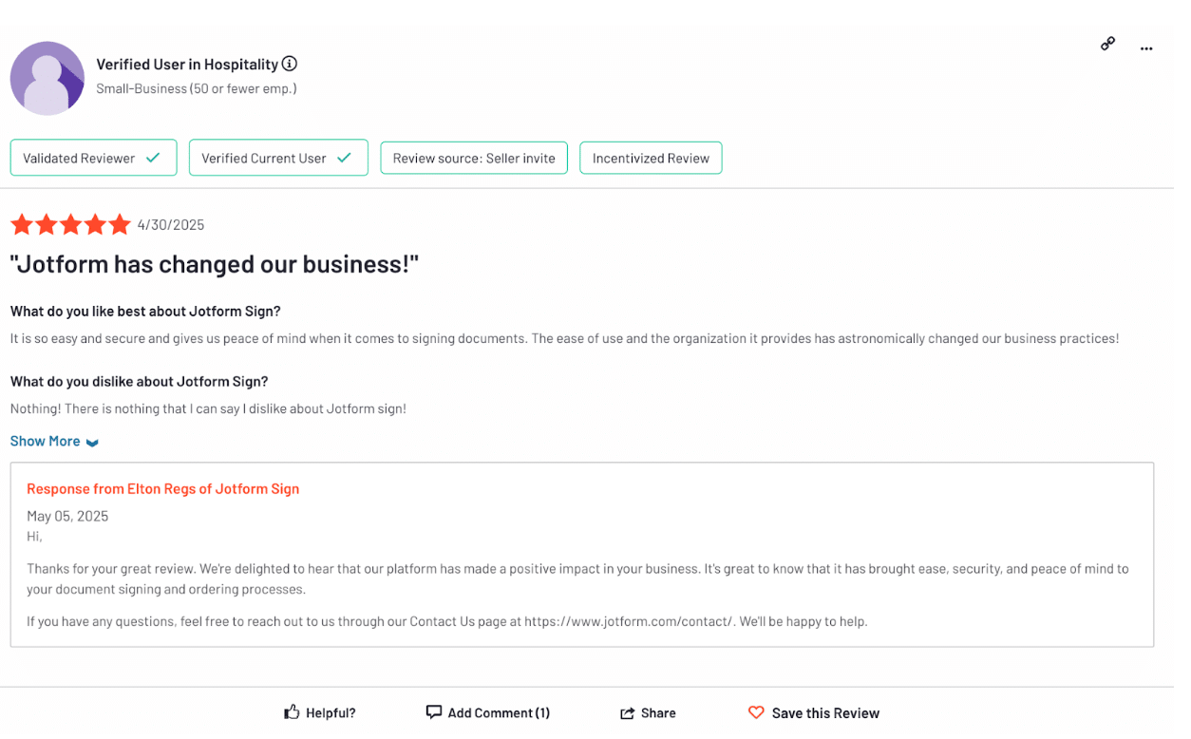The width and height of the screenshot is (1191, 739).
Task: Copy review link using chain icon
Action: (x=1107, y=44)
